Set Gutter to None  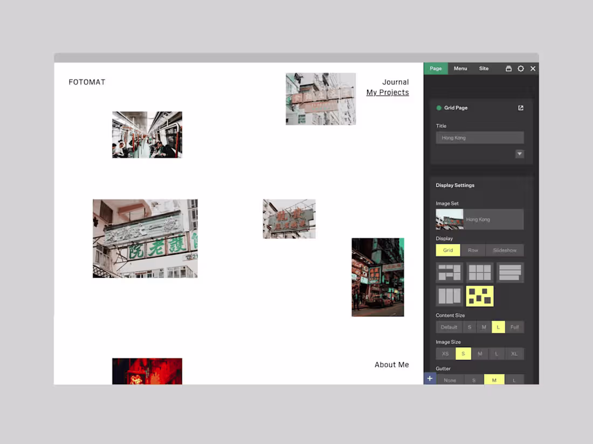(x=450, y=379)
